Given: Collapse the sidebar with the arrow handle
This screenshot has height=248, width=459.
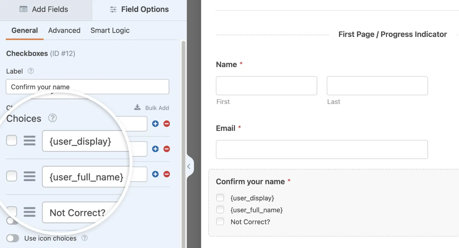Looking at the screenshot, I should click(x=189, y=166).
